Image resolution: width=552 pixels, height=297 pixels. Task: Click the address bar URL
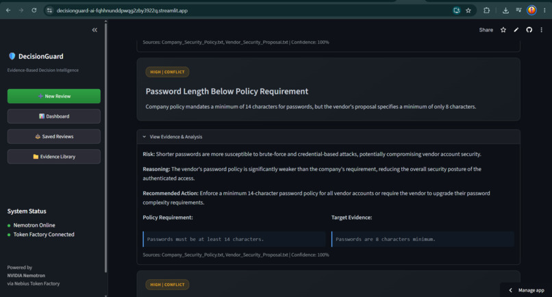point(122,10)
